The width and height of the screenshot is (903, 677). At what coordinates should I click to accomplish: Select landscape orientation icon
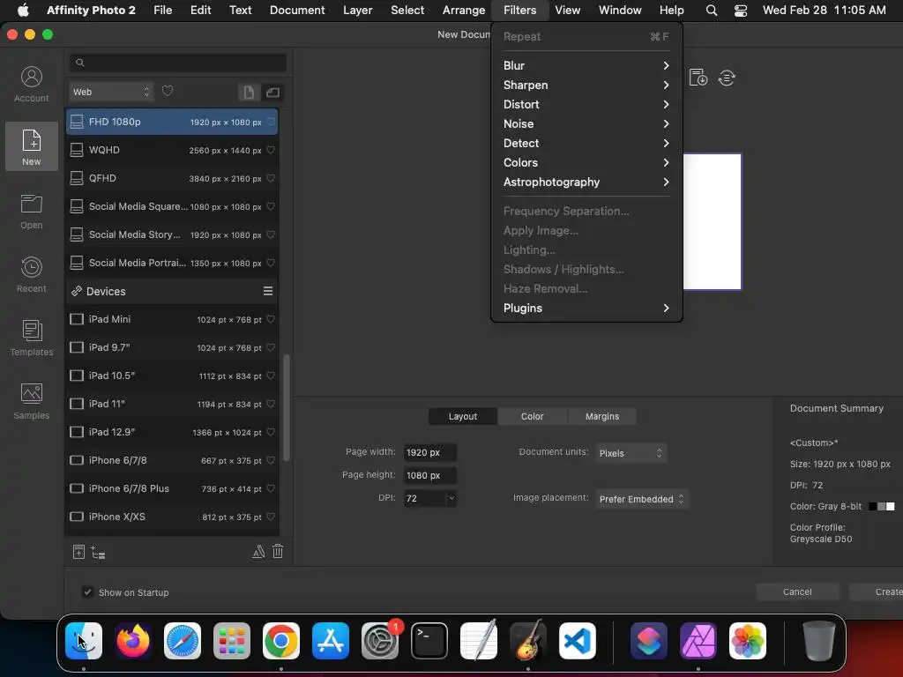272,92
